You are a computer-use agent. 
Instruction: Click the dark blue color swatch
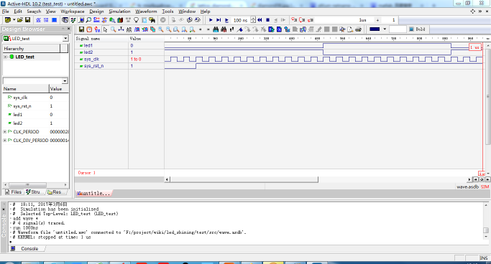pyautogui.click(x=375, y=29)
